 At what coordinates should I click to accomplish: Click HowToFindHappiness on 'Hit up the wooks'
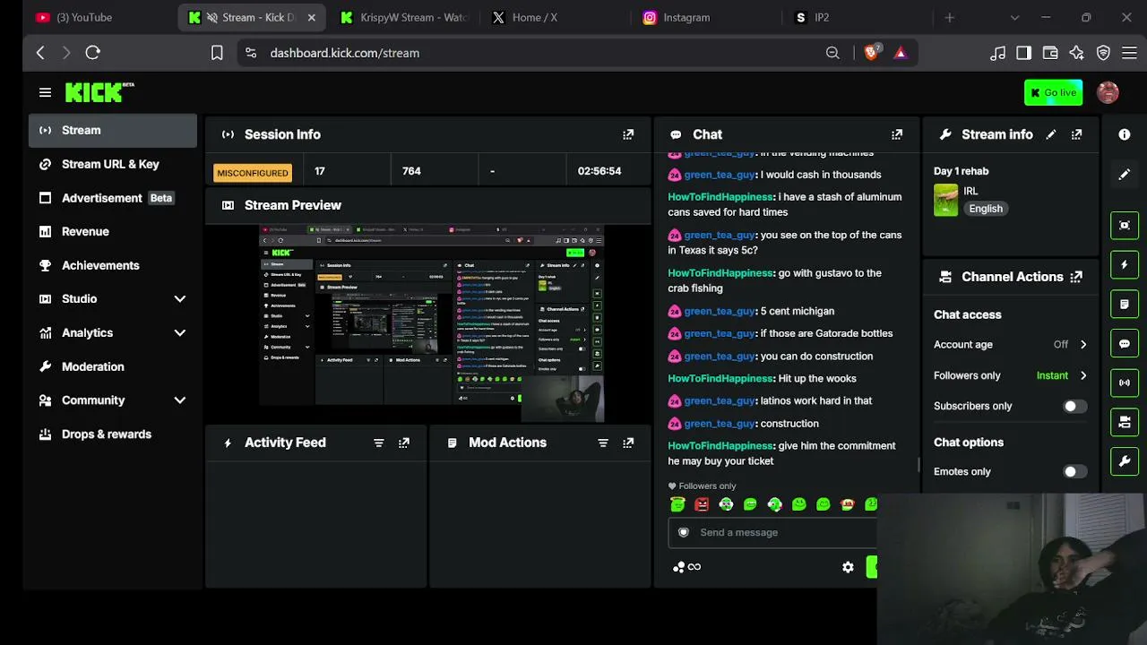pos(720,378)
